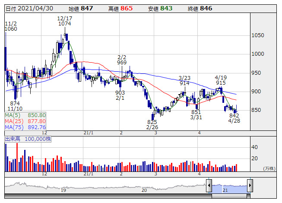Image resolution: width=282 pixels, height=203 pixels.
Task: Click the 1000 price axis label
Action: (x=258, y=54)
